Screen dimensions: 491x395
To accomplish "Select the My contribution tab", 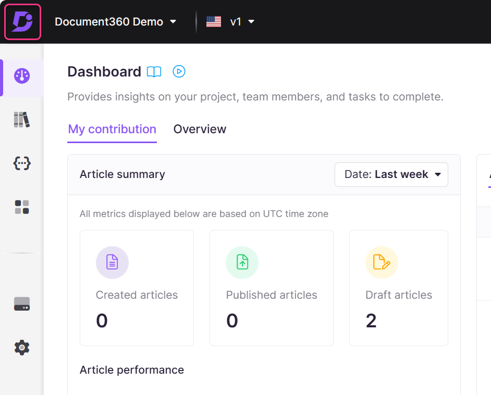I will pos(112,129).
